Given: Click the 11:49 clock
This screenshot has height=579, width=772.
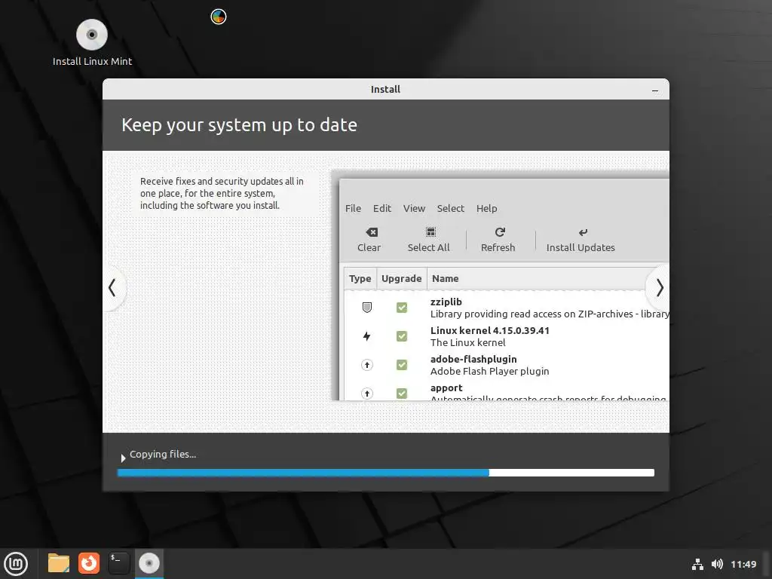Looking at the screenshot, I should pos(743,564).
